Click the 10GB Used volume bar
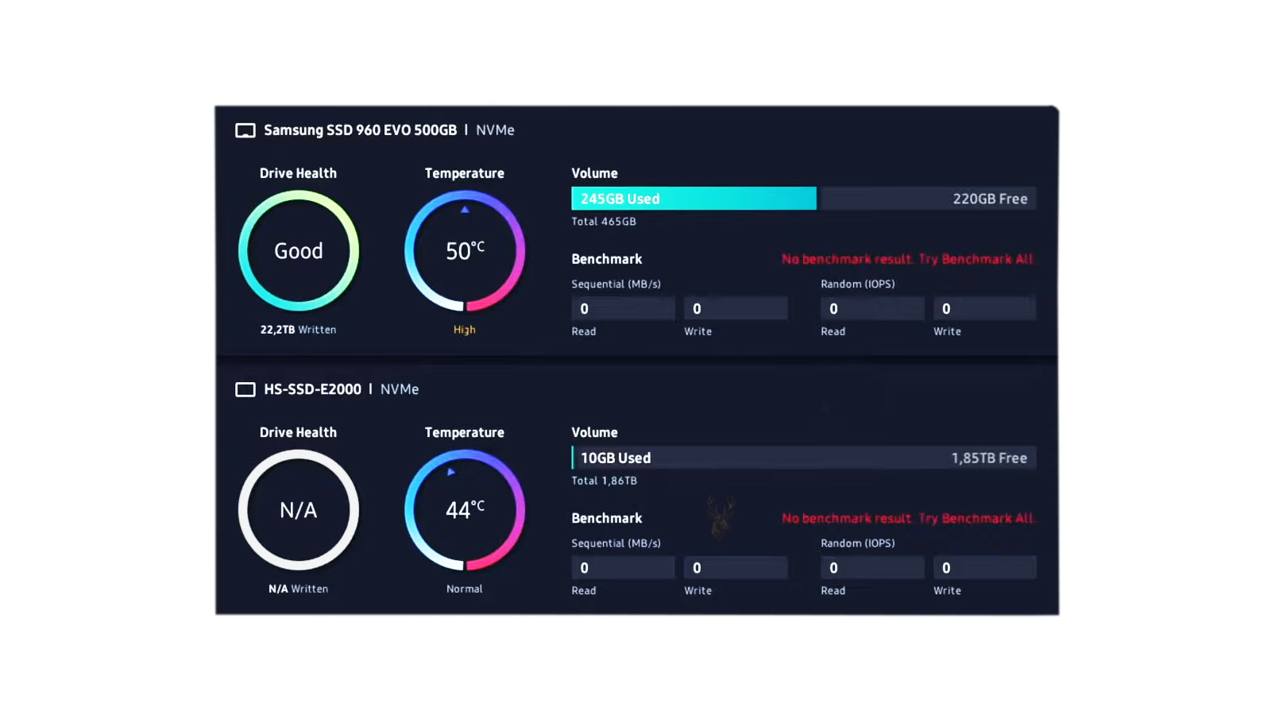Image resolution: width=1271 pixels, height=715 pixels. point(804,458)
